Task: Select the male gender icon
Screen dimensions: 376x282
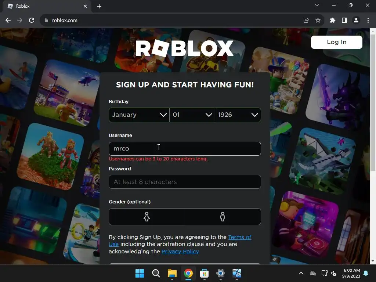Action: 223,217
